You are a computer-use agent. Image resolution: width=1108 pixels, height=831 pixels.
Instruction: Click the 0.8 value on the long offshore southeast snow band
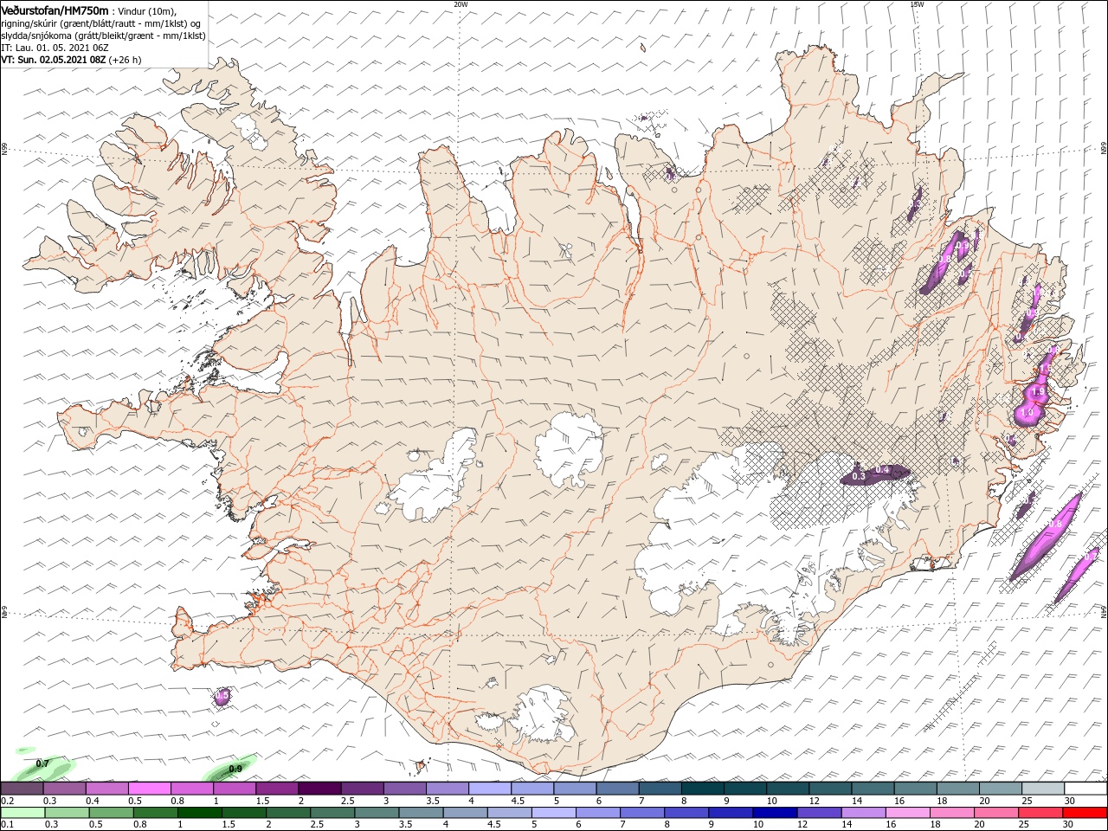coord(1055,524)
